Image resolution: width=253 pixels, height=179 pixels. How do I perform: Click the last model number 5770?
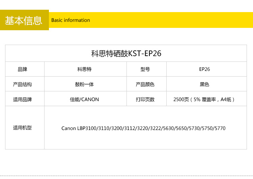(x=220, y=128)
